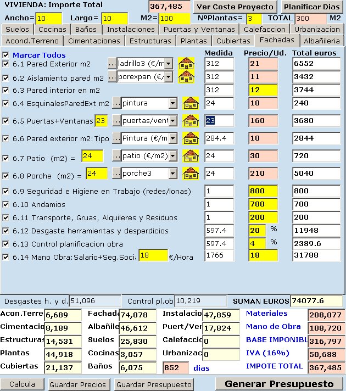Click the 852 dias field
Screen dimensions: 346x391
(x=176, y=367)
